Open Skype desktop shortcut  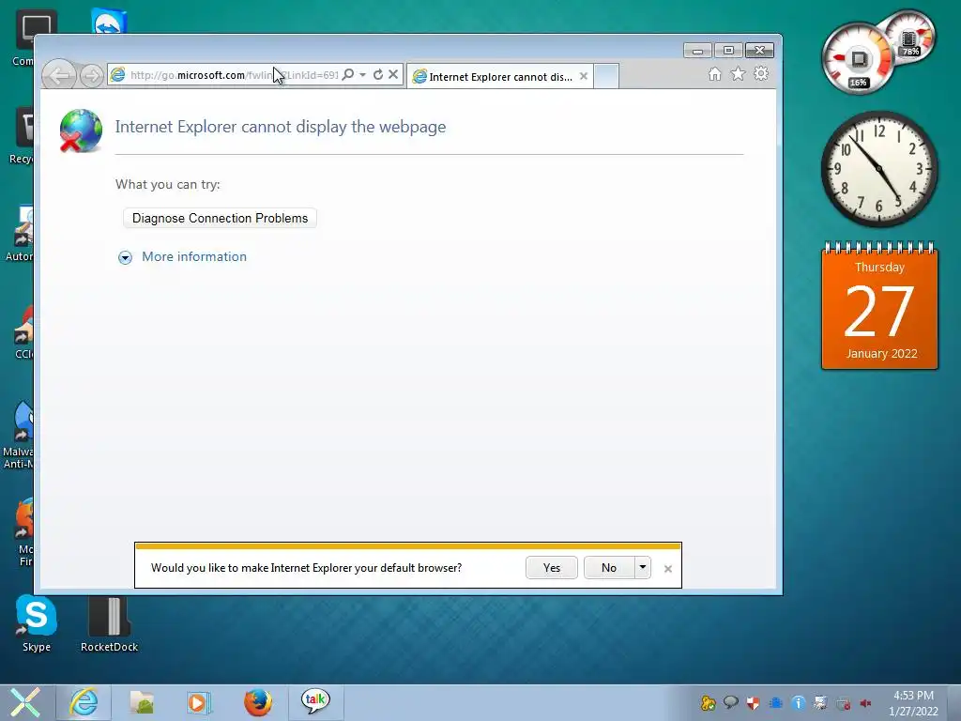coord(37,623)
